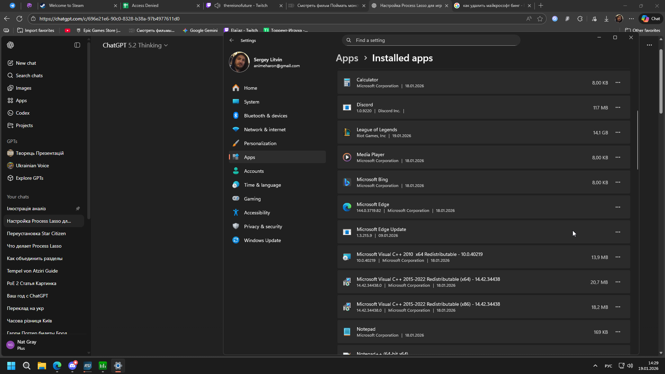Click the Settings window vertical scrollbar
The height and width of the screenshot is (374, 665).
637,140
